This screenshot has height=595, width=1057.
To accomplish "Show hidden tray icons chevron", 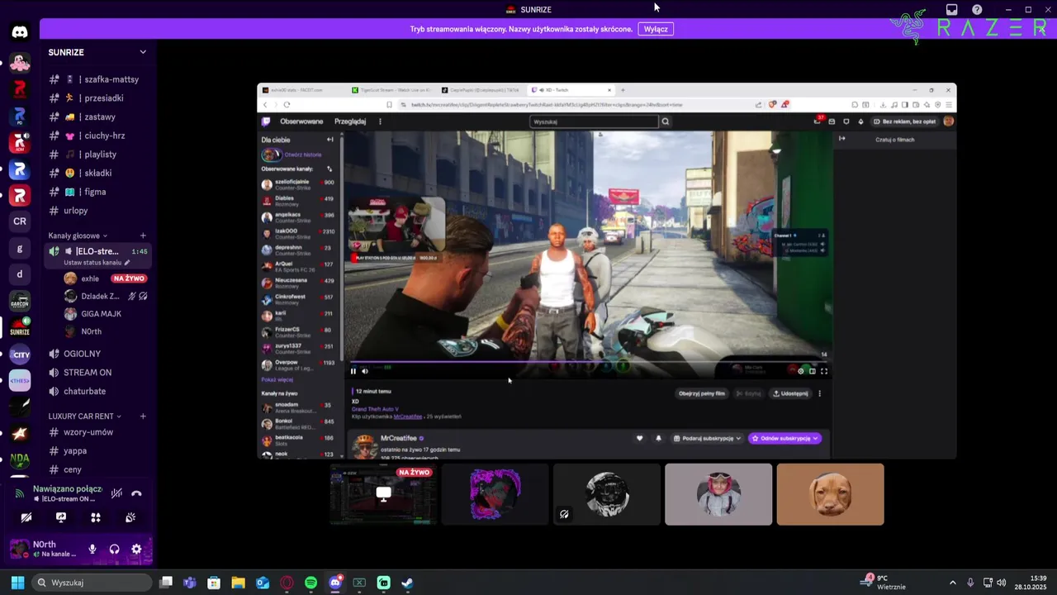I will [952, 583].
